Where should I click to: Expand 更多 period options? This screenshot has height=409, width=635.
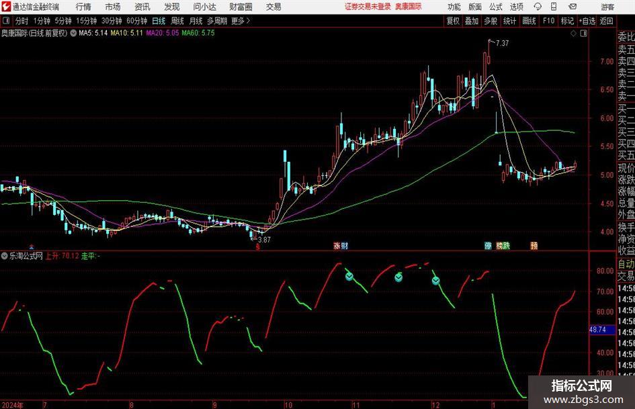point(241,21)
